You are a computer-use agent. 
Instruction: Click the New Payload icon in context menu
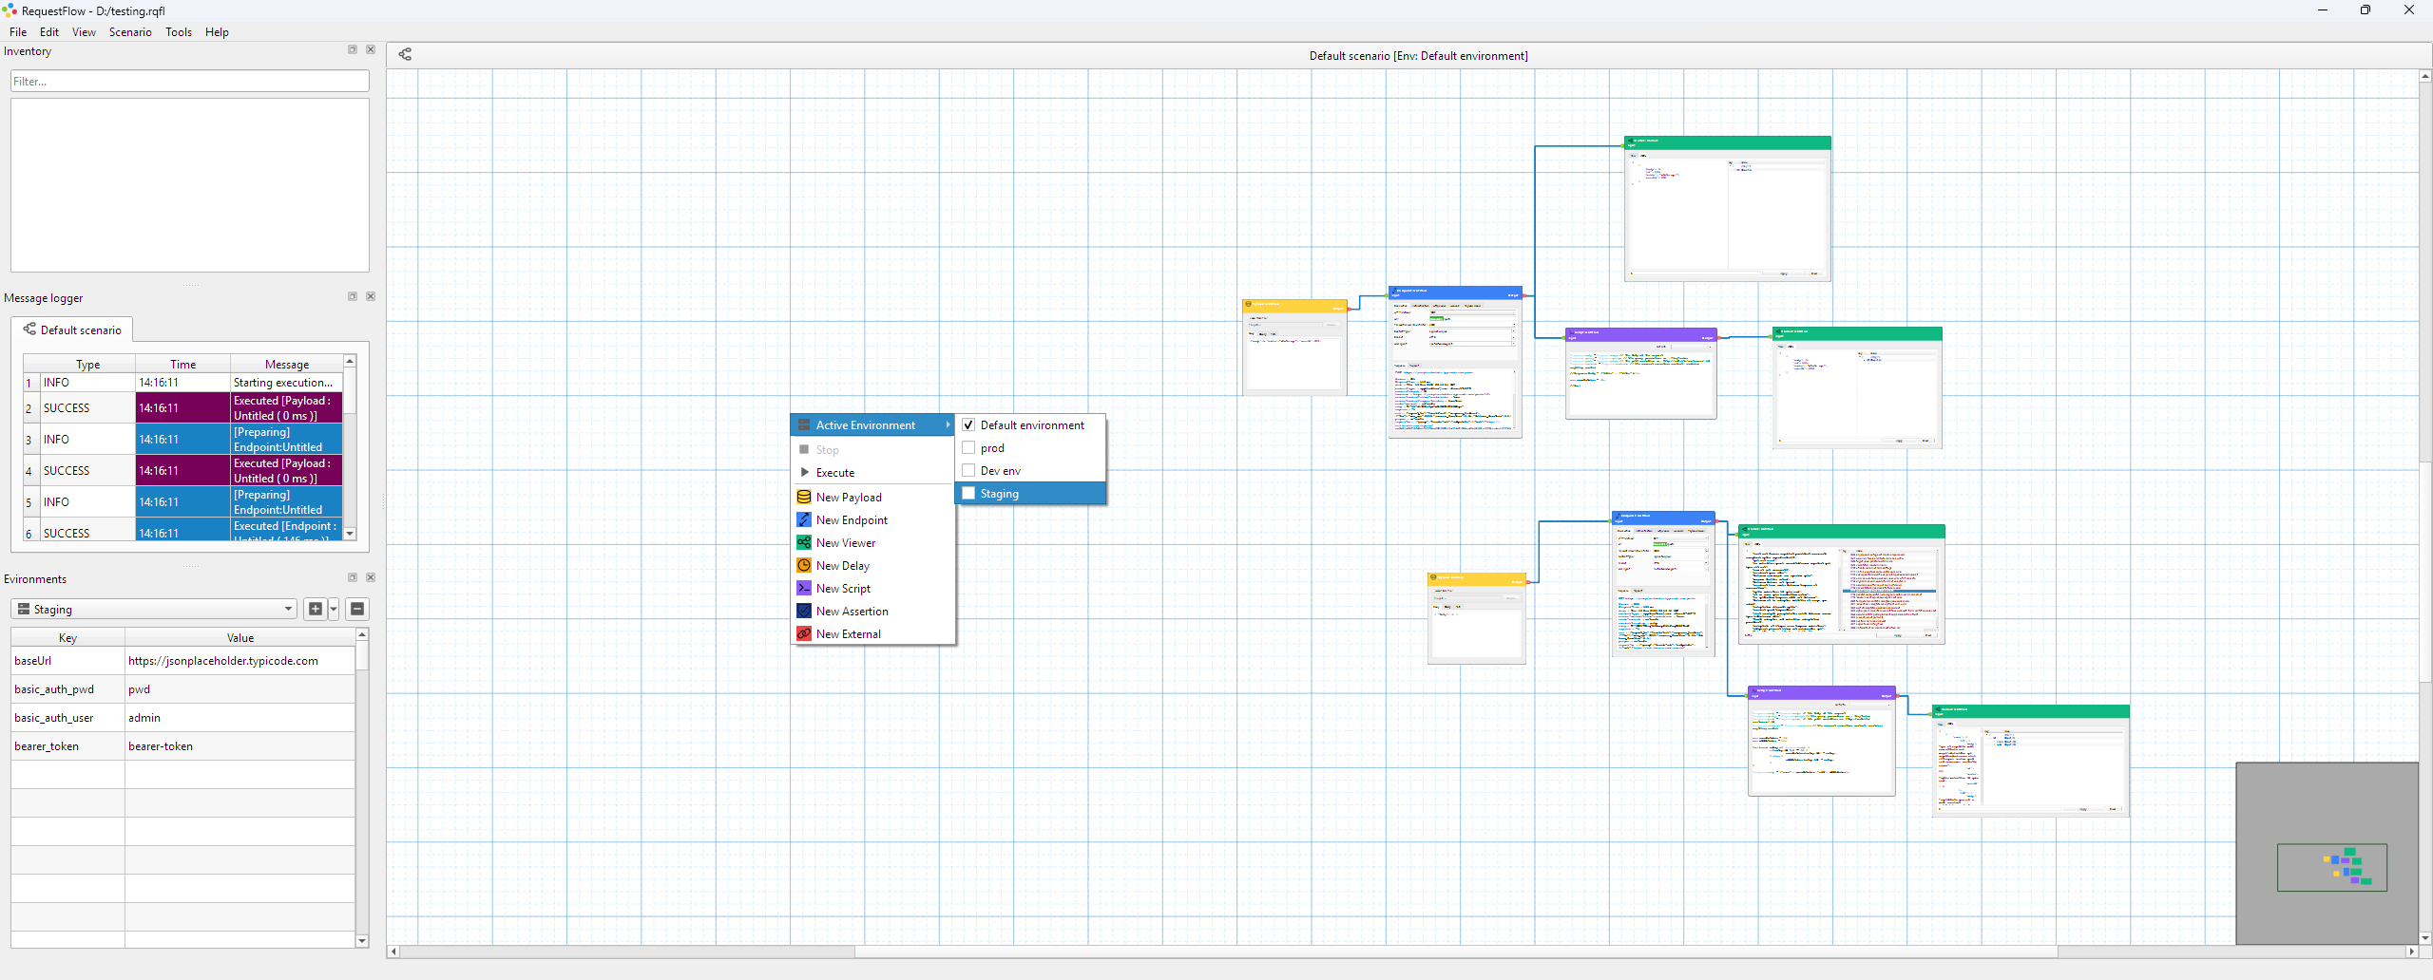pyautogui.click(x=803, y=497)
